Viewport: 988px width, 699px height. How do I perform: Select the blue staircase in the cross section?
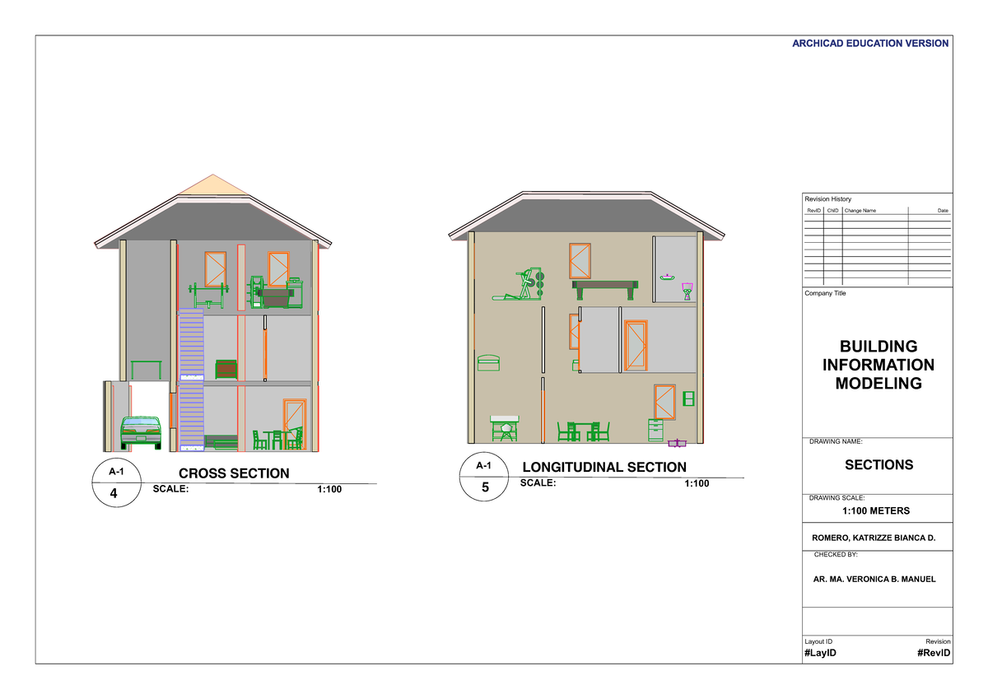coord(191,380)
